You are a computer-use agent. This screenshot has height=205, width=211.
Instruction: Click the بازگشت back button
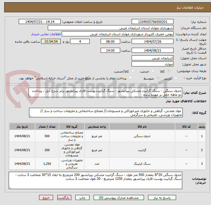(64, 197)
